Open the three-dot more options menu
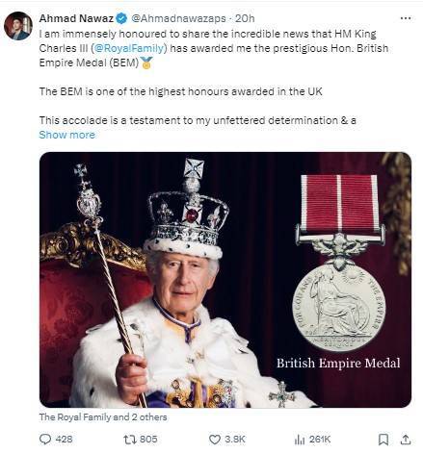Image resolution: width=423 pixels, height=454 pixels. (406, 18)
